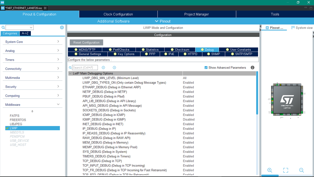The height and width of the screenshot is (177, 314).
Task: Open the PPP settings tab
Action: tap(150, 54)
